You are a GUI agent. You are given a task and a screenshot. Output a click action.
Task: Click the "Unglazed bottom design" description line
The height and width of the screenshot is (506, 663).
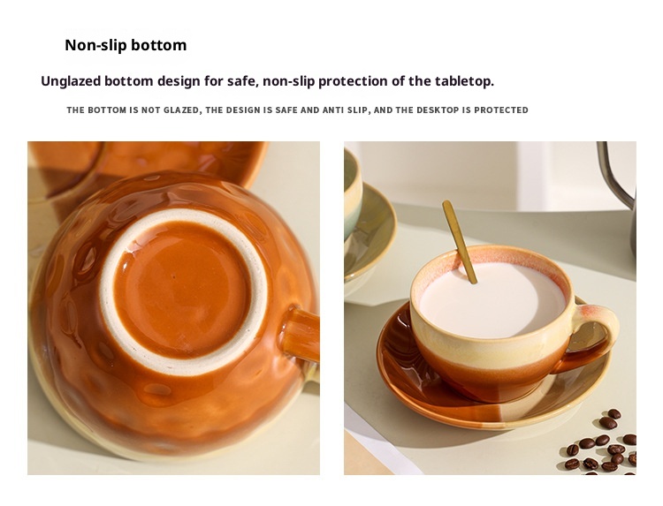click(267, 81)
